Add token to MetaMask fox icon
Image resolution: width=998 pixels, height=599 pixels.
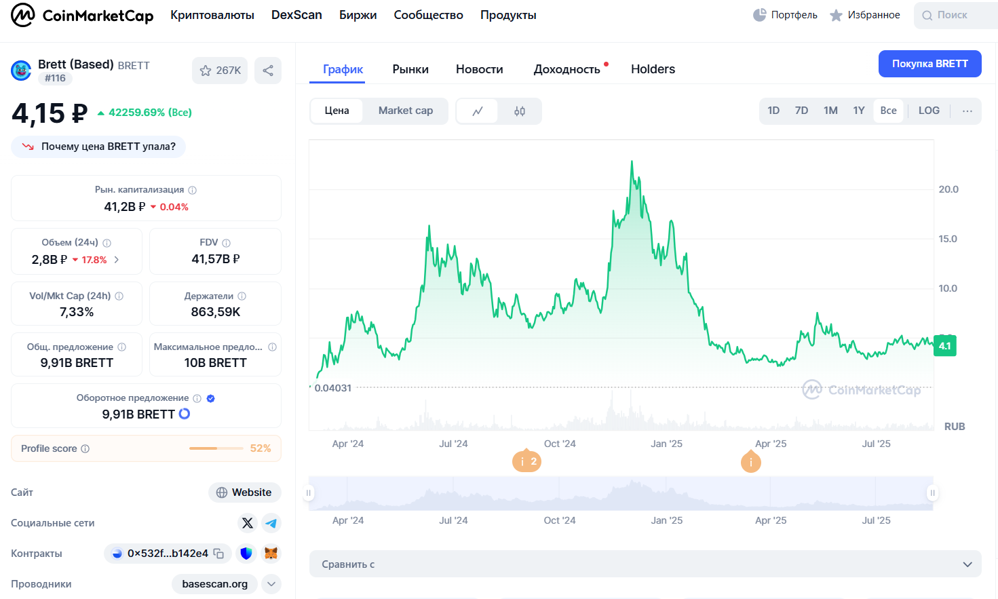point(271,554)
